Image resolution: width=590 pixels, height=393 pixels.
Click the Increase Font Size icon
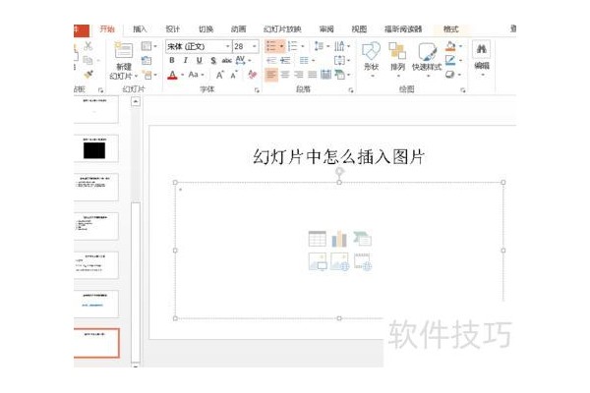[220, 75]
